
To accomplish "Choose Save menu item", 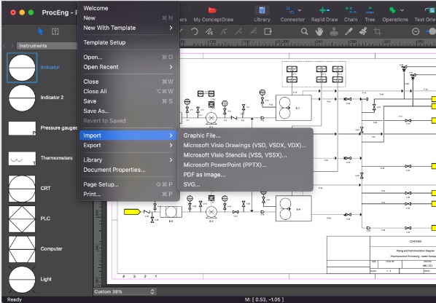I will [x=128, y=101].
